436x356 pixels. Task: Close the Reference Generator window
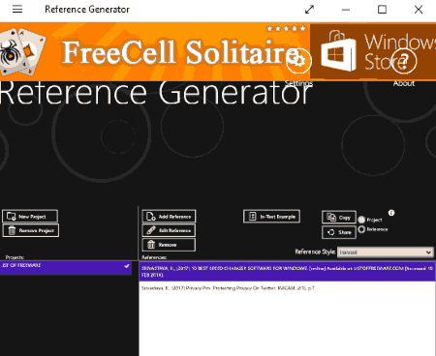tap(419, 10)
